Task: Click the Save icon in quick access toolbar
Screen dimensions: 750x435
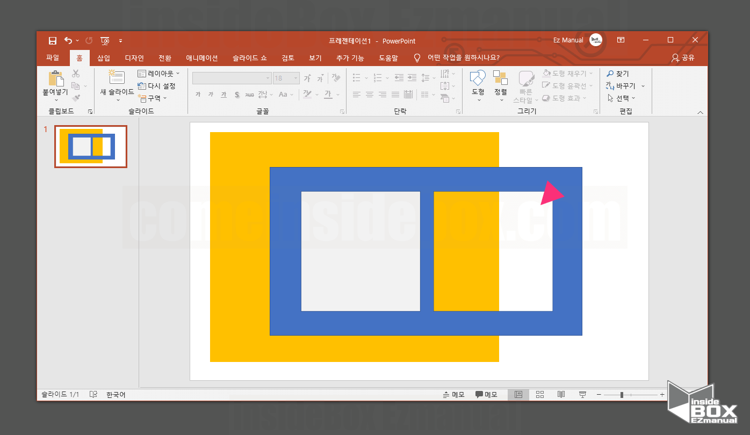Action: tap(52, 41)
